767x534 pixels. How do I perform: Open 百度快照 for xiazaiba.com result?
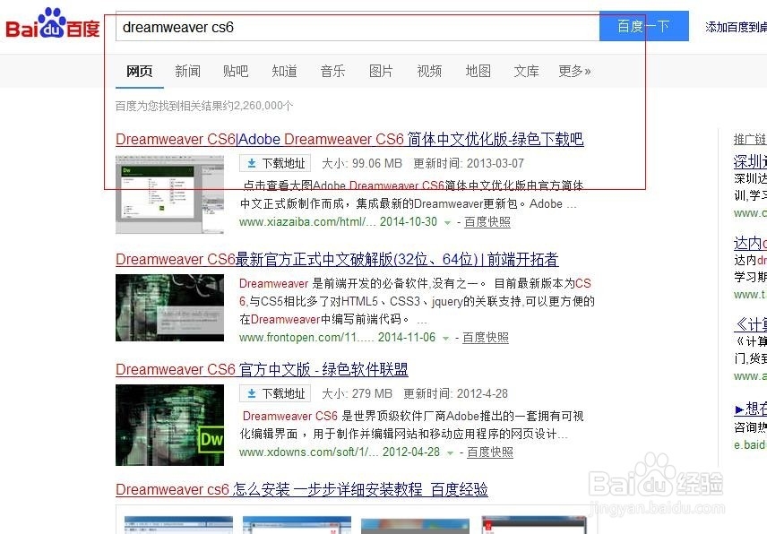[487, 222]
